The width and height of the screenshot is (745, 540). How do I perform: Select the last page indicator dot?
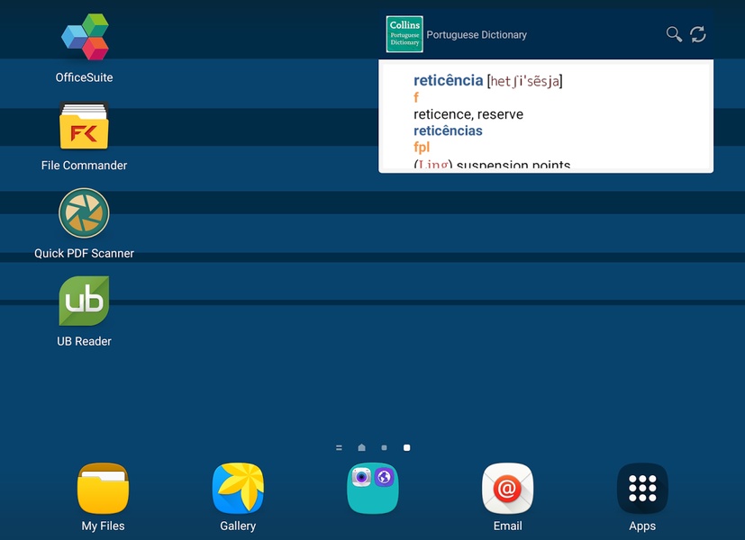coord(406,447)
